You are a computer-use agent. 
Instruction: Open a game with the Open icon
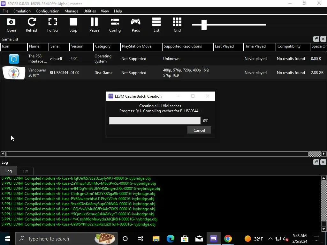click(11, 25)
